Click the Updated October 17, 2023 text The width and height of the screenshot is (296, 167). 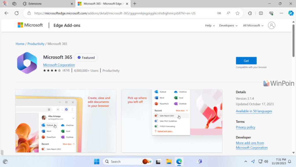pos(255,104)
